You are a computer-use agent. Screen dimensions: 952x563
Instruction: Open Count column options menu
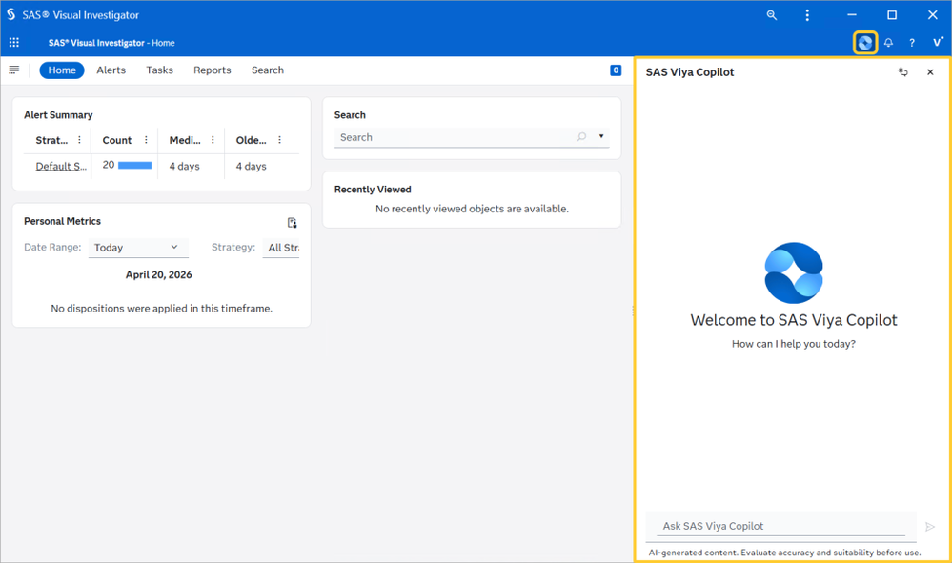[x=146, y=139]
